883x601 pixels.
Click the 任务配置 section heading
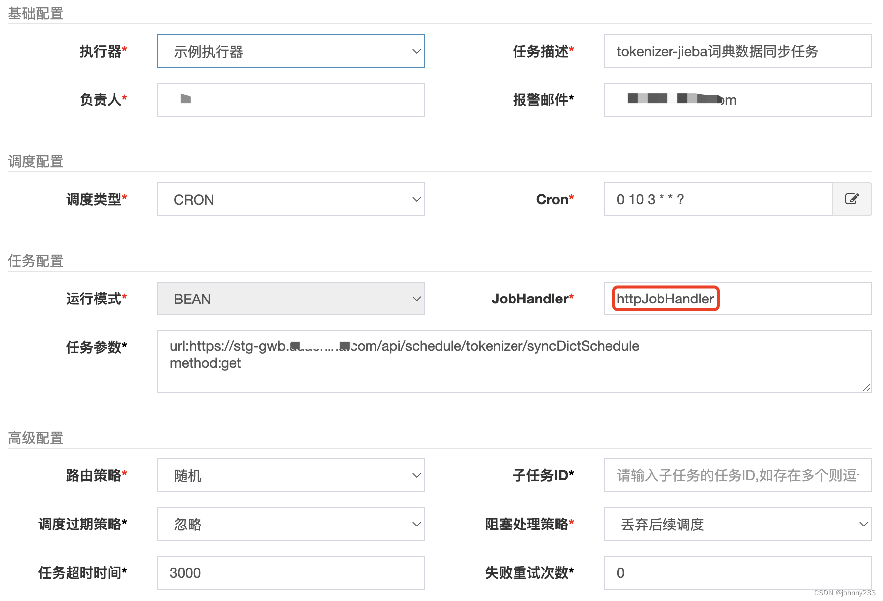tap(36, 261)
